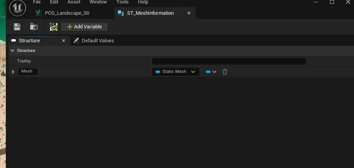Close the Structure panel tab

pyautogui.click(x=64, y=41)
